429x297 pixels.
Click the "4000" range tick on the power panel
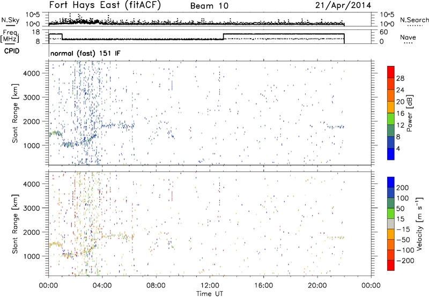31,73
